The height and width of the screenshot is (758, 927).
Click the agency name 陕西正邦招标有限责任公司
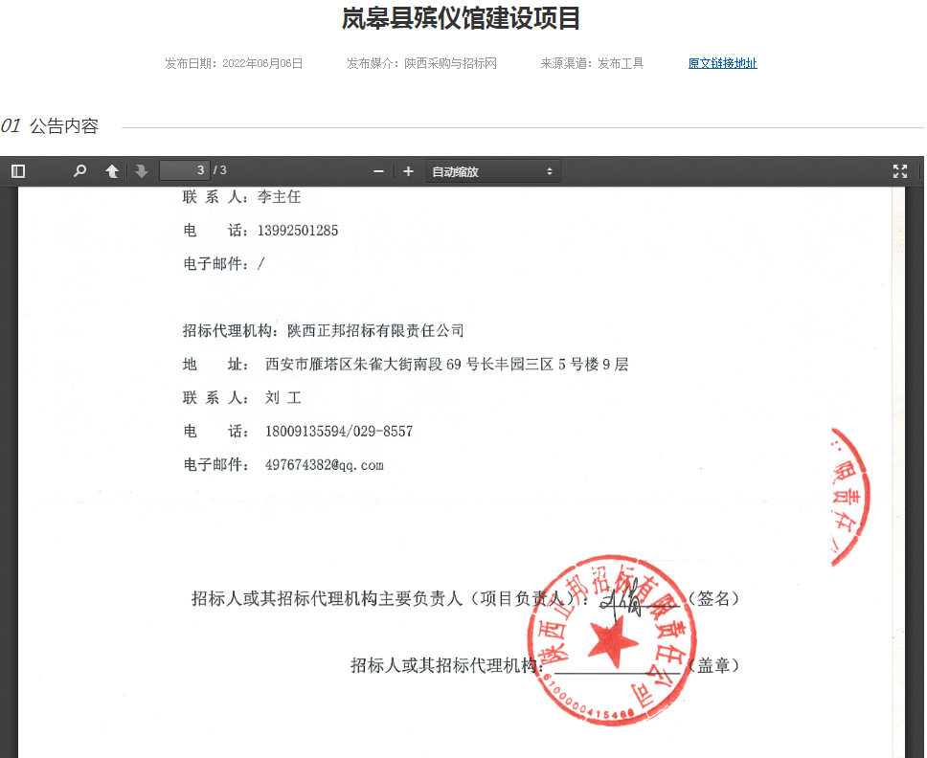[375, 331]
